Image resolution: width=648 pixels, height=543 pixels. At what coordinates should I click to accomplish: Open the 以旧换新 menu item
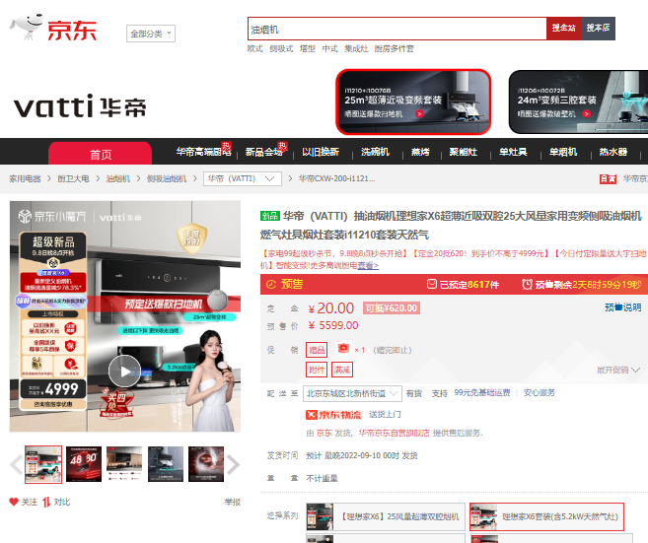(x=321, y=152)
